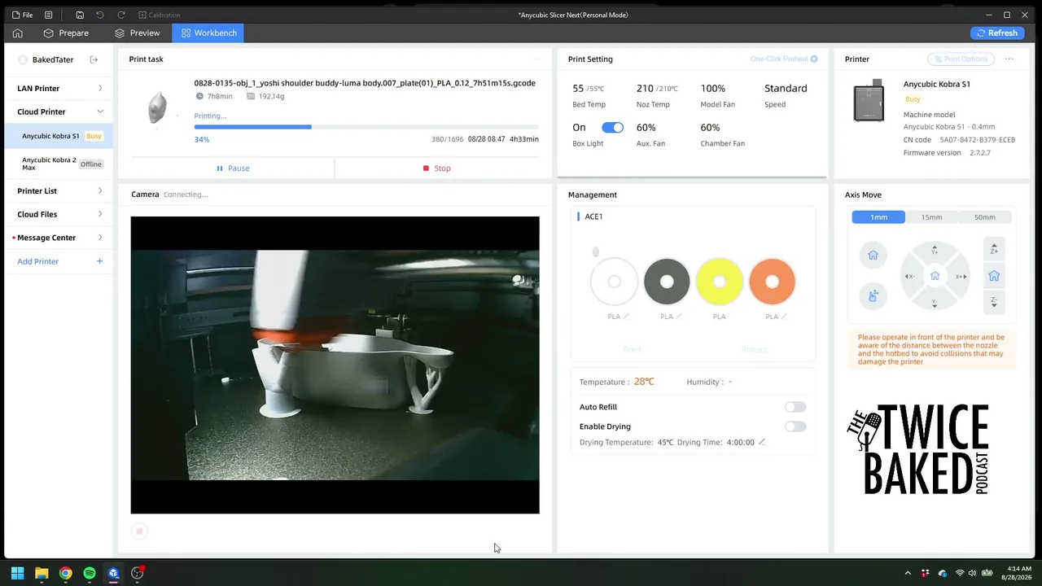Lower the Z- axis button
Image resolution: width=1042 pixels, height=586 pixels.
pos(994,302)
